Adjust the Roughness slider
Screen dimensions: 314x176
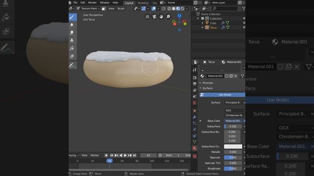tap(233, 169)
